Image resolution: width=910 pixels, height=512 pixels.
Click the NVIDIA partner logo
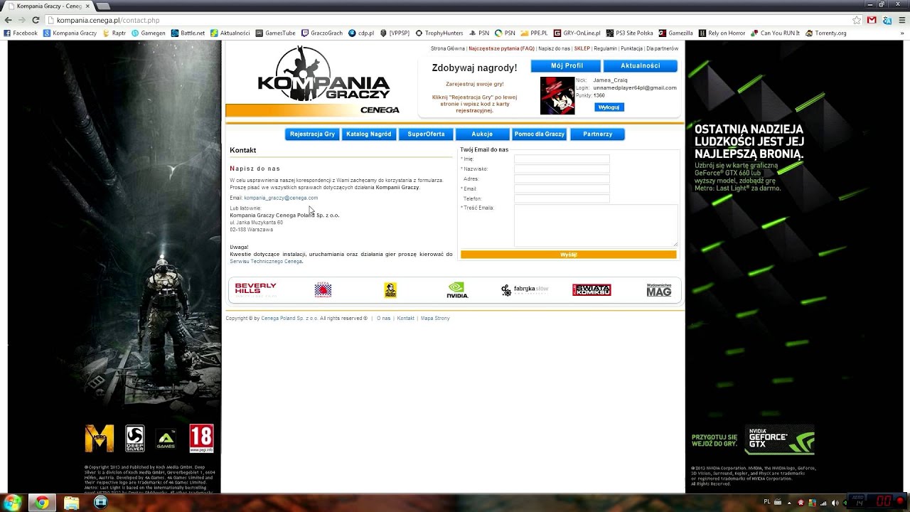click(x=457, y=290)
